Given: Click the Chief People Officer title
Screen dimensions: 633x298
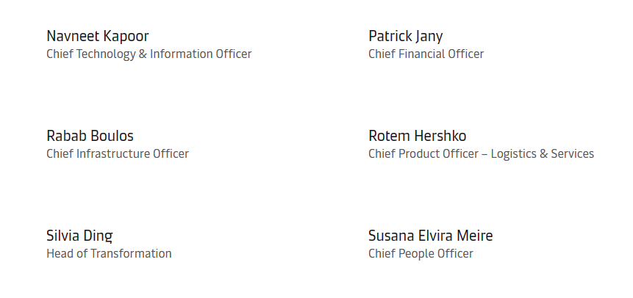Looking at the screenshot, I should tap(421, 253).
